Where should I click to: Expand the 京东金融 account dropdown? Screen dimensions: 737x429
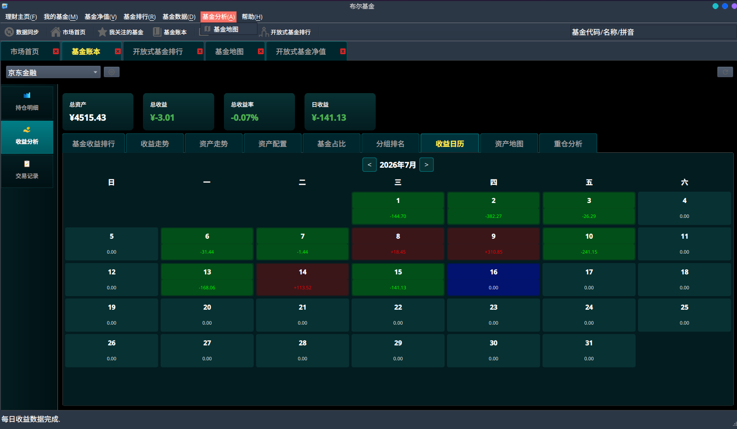click(x=53, y=72)
